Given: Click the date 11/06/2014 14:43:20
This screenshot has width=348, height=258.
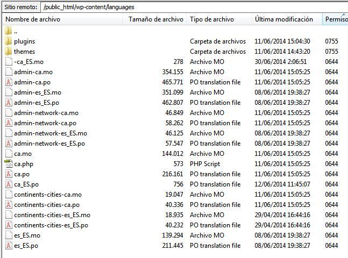Looking at the screenshot, I should click(282, 52).
